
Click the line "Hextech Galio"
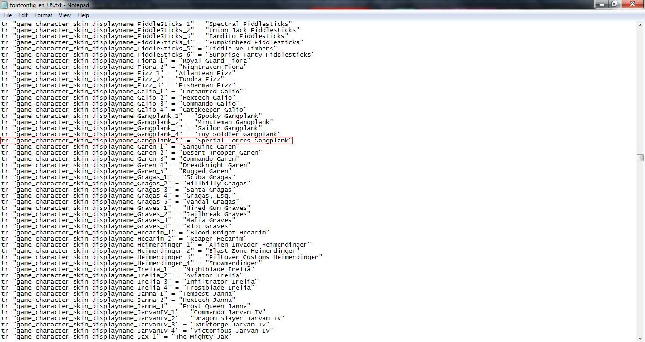click(x=119, y=97)
